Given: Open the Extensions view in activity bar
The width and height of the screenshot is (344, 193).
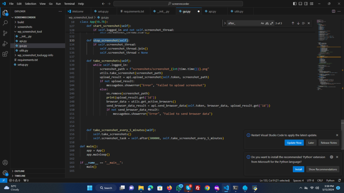Looking at the screenshot, I should [5, 54].
